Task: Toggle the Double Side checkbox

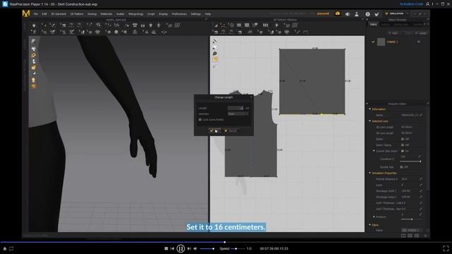Action: tap(402, 167)
